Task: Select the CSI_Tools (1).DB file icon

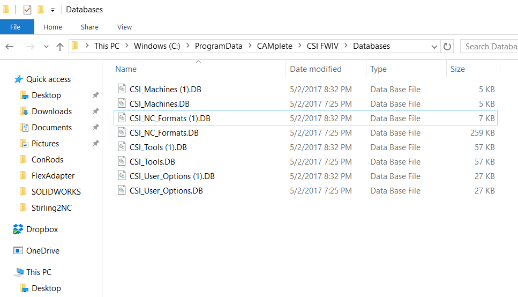Action: pos(122,147)
